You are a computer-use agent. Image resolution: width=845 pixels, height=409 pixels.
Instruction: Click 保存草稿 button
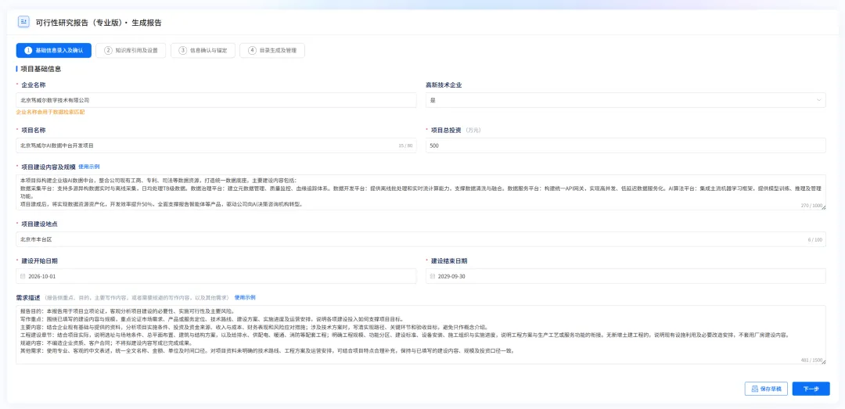pos(766,389)
